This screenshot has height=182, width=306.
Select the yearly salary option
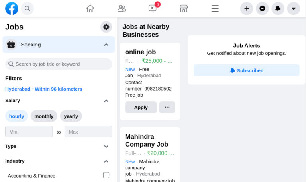[x=71, y=116]
